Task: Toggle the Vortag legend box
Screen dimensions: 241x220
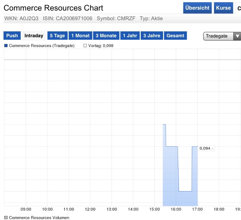Action: [85, 46]
